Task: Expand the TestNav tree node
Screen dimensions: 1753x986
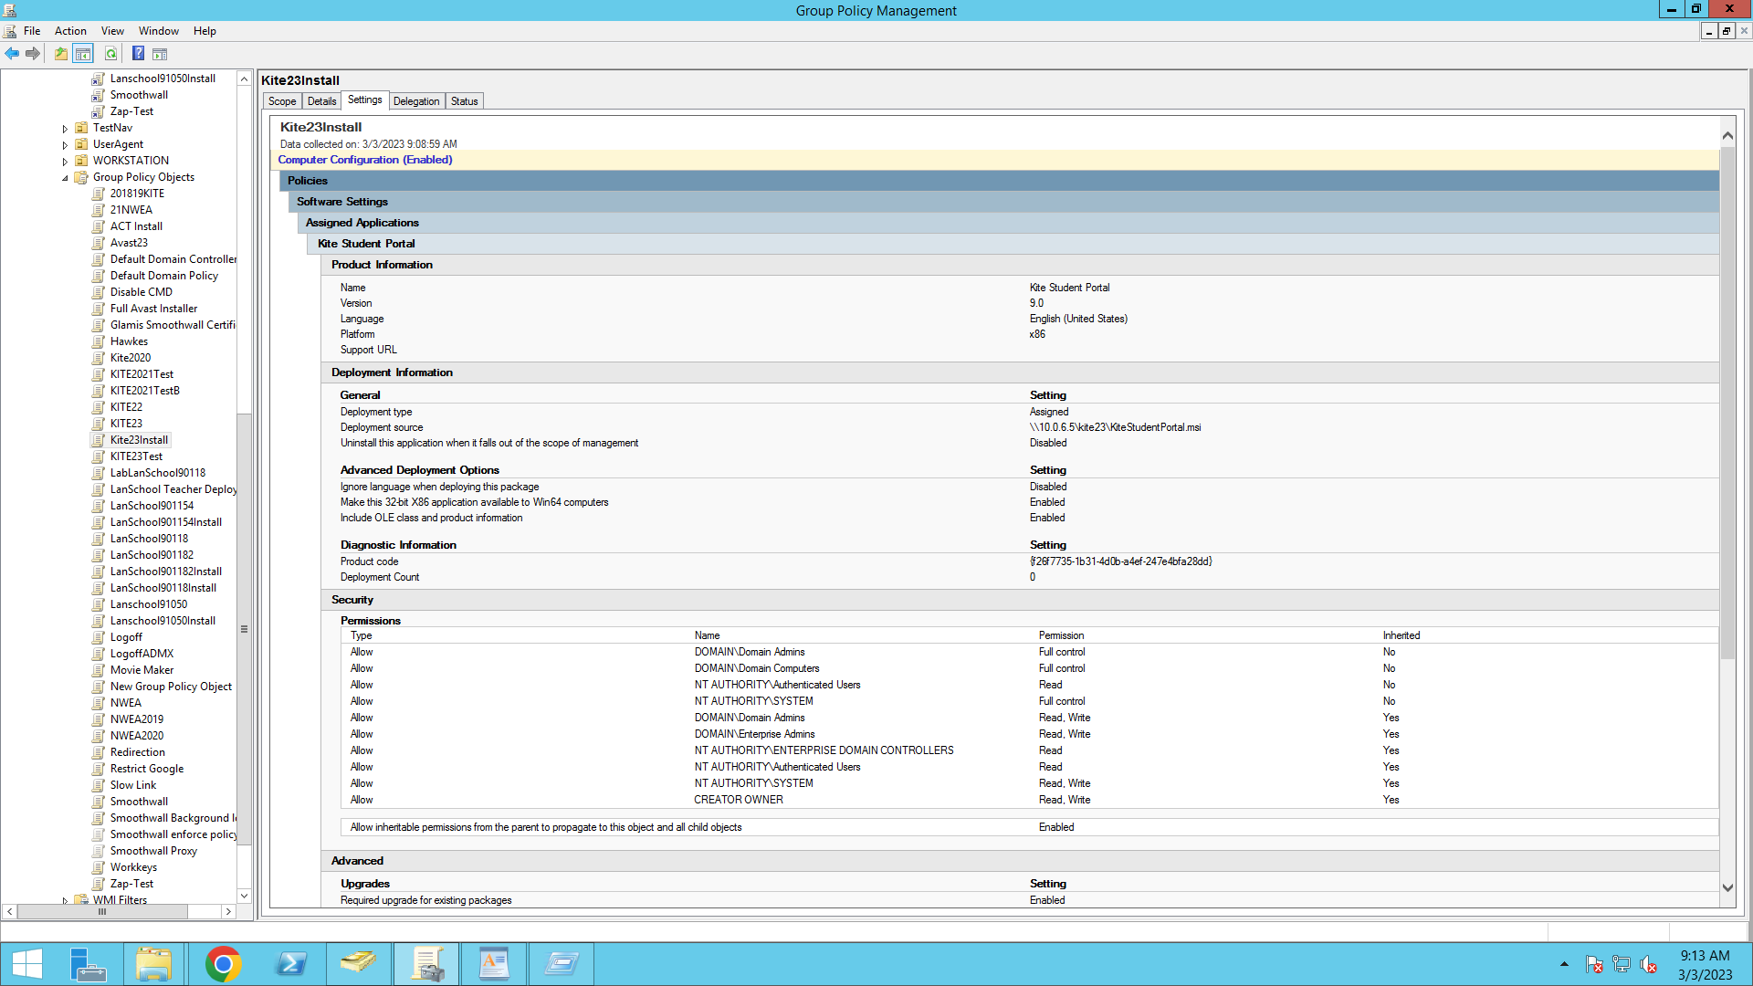Action: pyautogui.click(x=65, y=129)
